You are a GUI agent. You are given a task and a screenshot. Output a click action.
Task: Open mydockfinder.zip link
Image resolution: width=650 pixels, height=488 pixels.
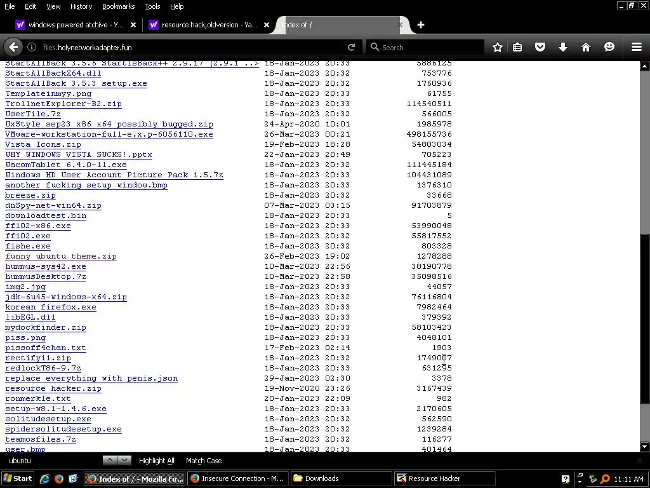(x=46, y=327)
